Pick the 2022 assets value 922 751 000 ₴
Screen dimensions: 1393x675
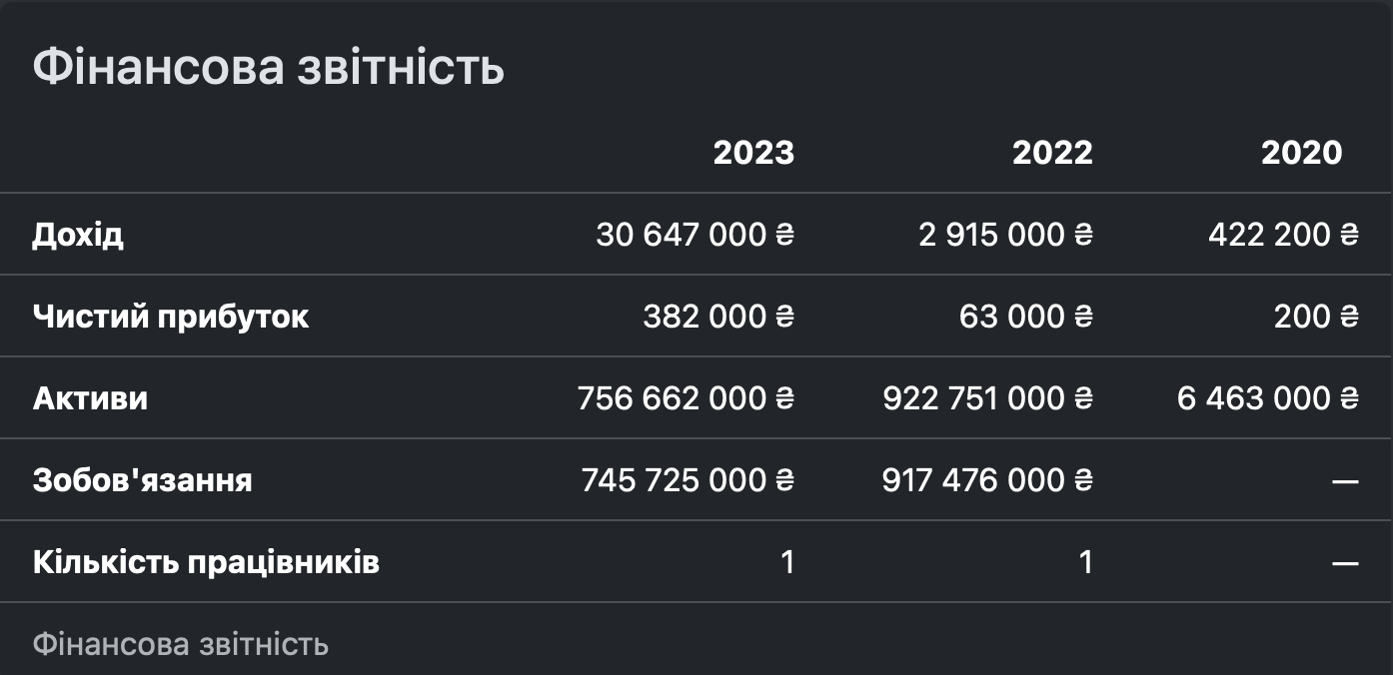987,398
